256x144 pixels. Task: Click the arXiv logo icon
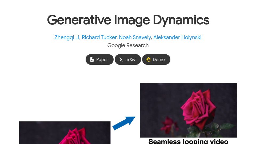(121, 59)
